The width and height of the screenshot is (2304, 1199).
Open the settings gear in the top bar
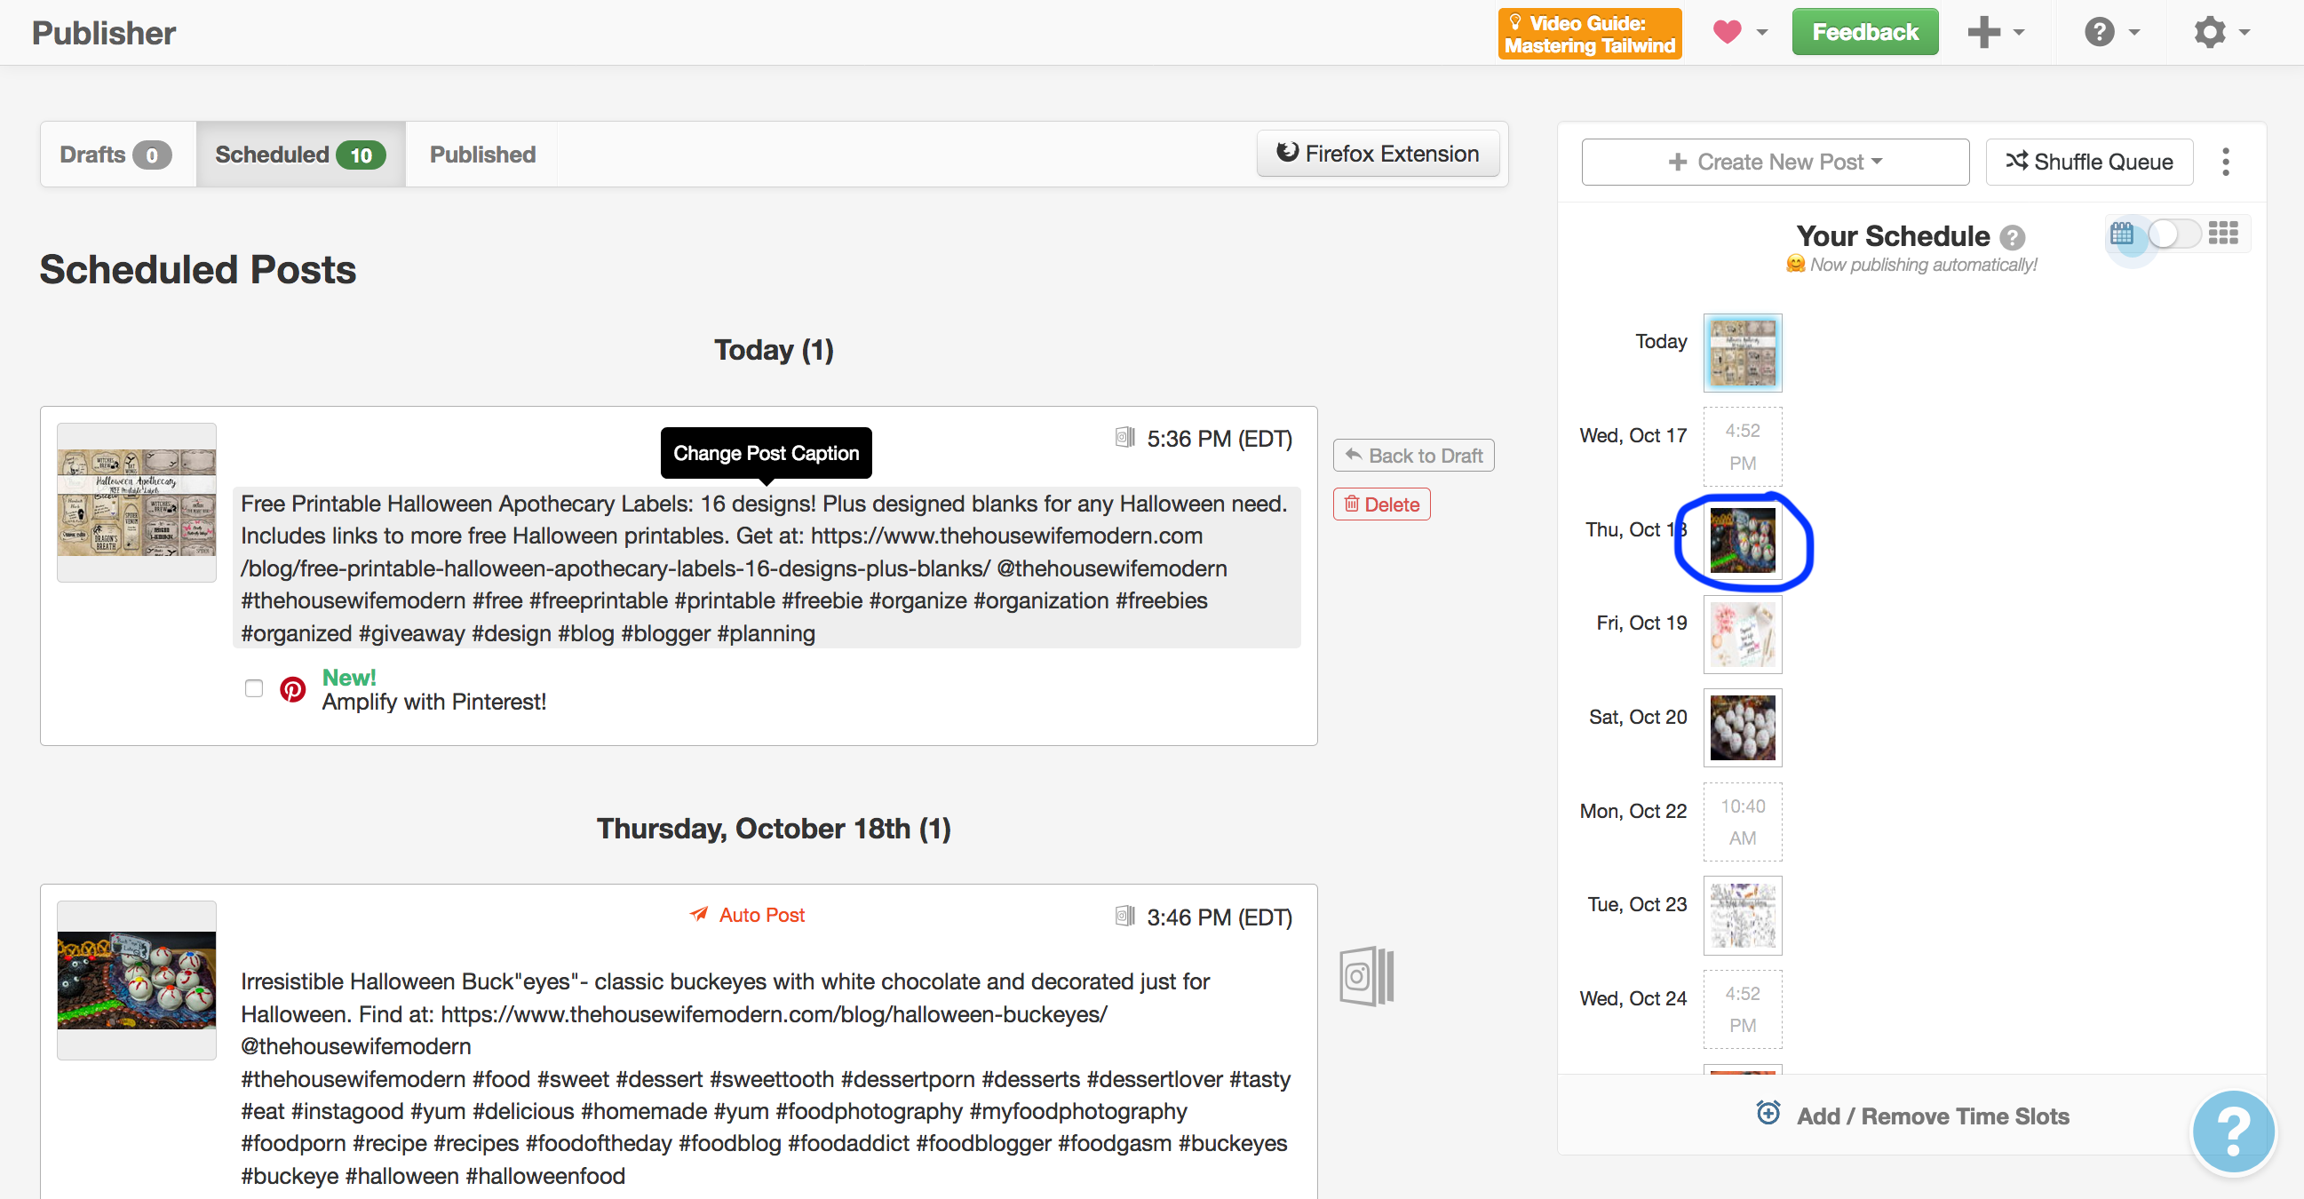pos(2210,32)
